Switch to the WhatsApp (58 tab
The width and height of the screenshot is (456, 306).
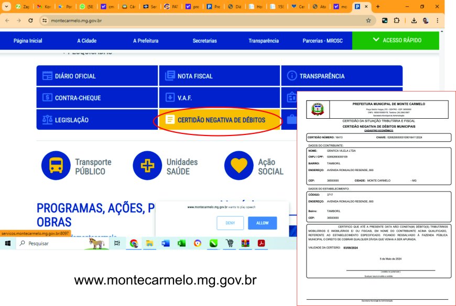click(86, 6)
